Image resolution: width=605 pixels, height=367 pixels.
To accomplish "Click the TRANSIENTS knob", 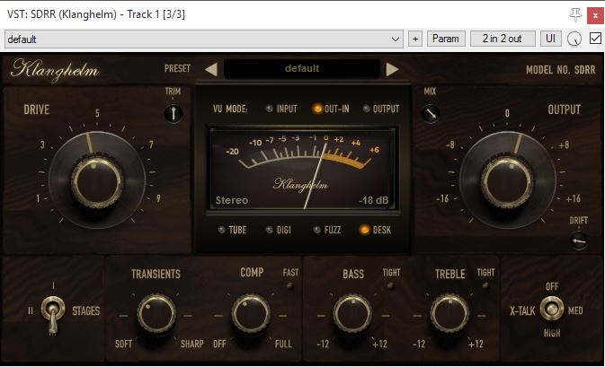I will [x=156, y=314].
